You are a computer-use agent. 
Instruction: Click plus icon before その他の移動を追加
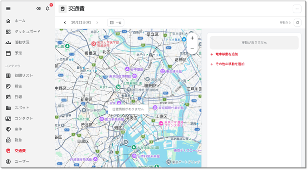tap(212, 64)
